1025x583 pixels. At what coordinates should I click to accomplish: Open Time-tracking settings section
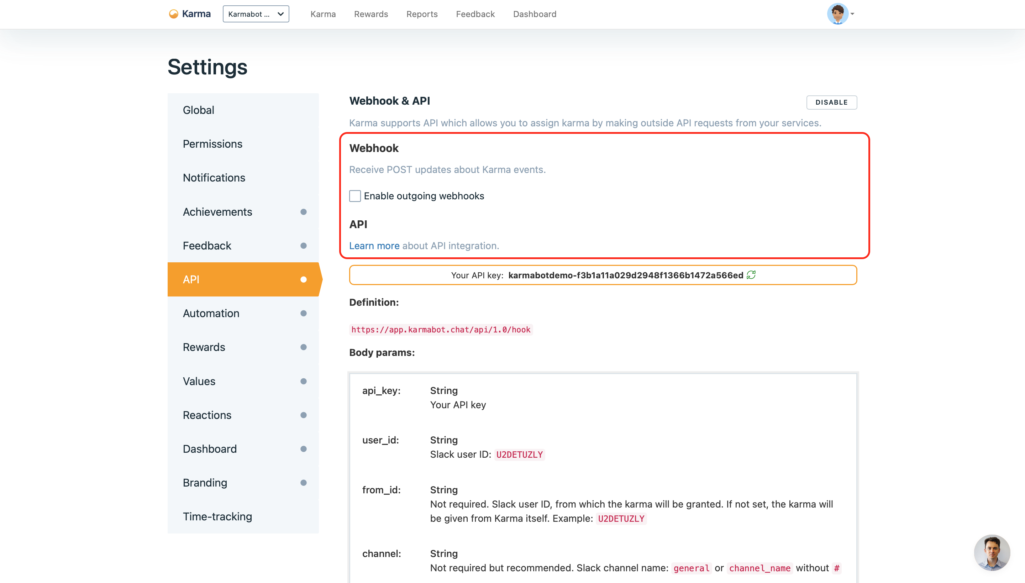[x=217, y=516]
